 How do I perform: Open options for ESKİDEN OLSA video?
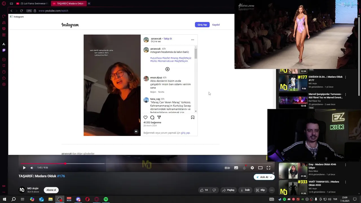click(345, 77)
